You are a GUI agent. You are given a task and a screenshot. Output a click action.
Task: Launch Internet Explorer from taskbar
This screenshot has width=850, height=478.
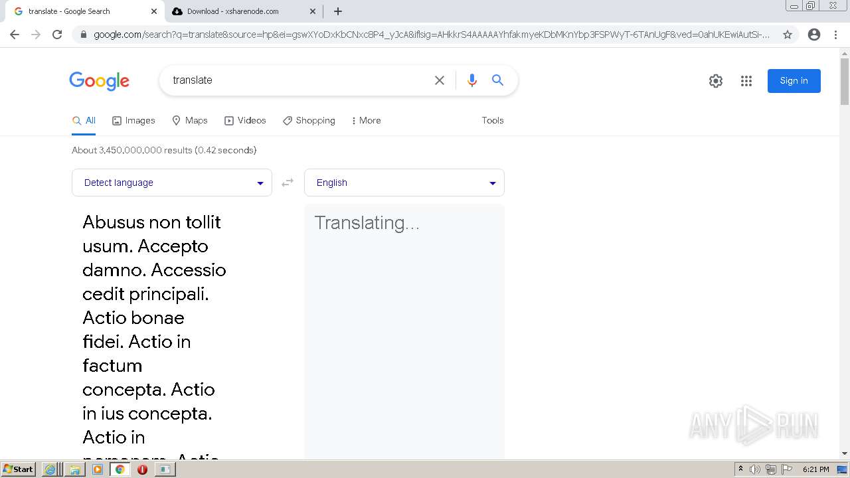50,469
